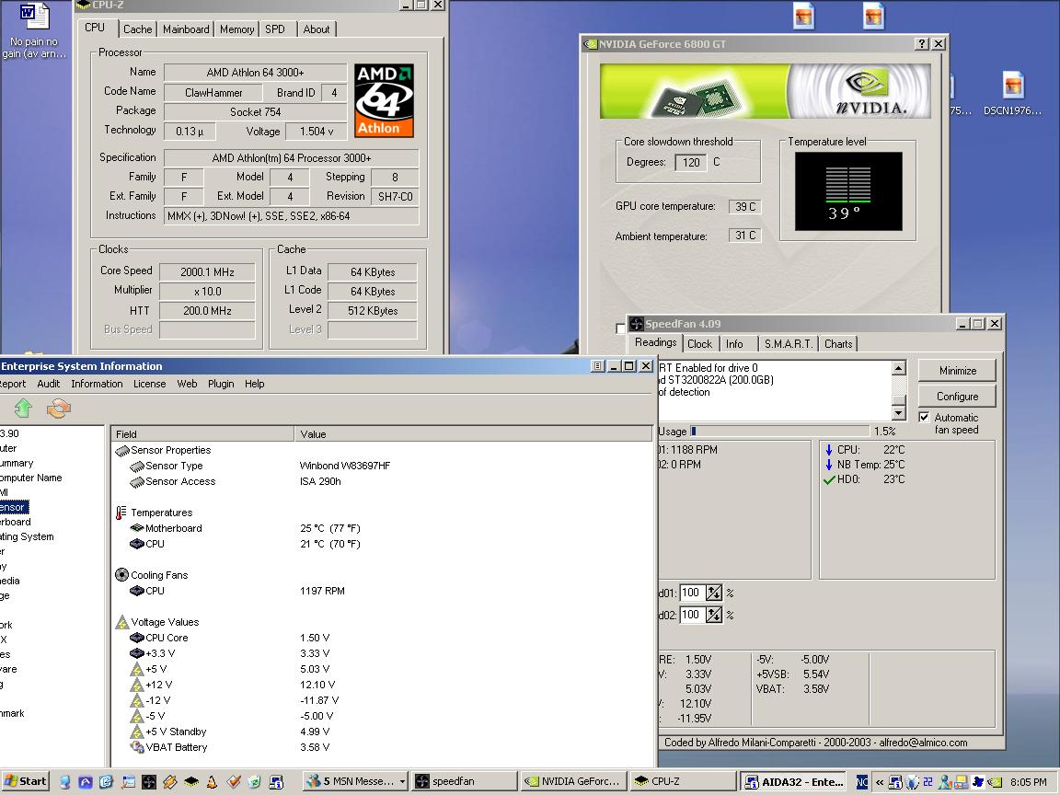Open the Charts tab in SpeedFan
The image size is (1060, 795).
point(838,343)
